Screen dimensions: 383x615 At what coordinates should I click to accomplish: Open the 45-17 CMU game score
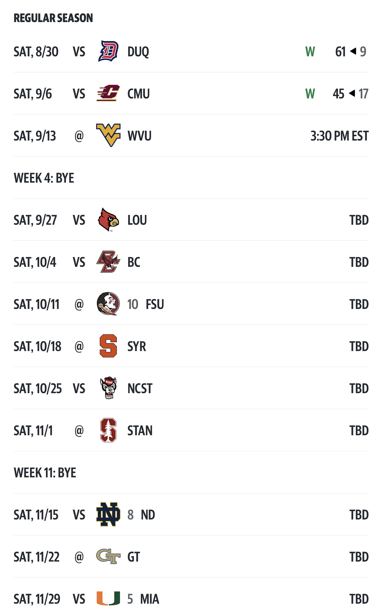coord(350,94)
